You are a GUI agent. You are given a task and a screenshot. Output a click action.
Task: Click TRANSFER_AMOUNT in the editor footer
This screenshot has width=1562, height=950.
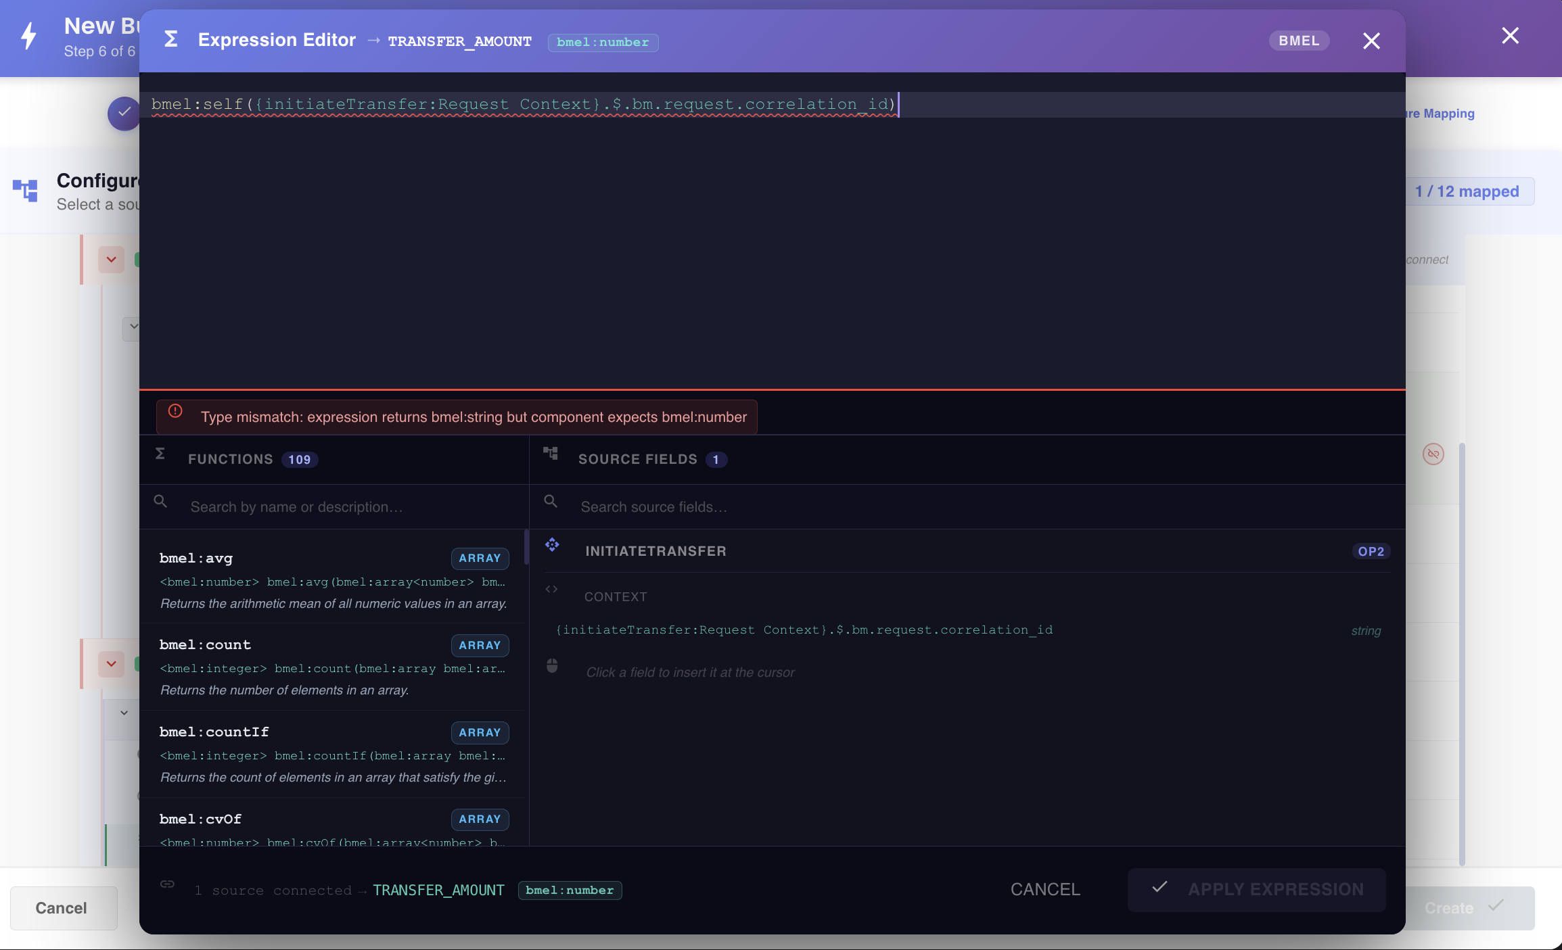click(x=438, y=890)
